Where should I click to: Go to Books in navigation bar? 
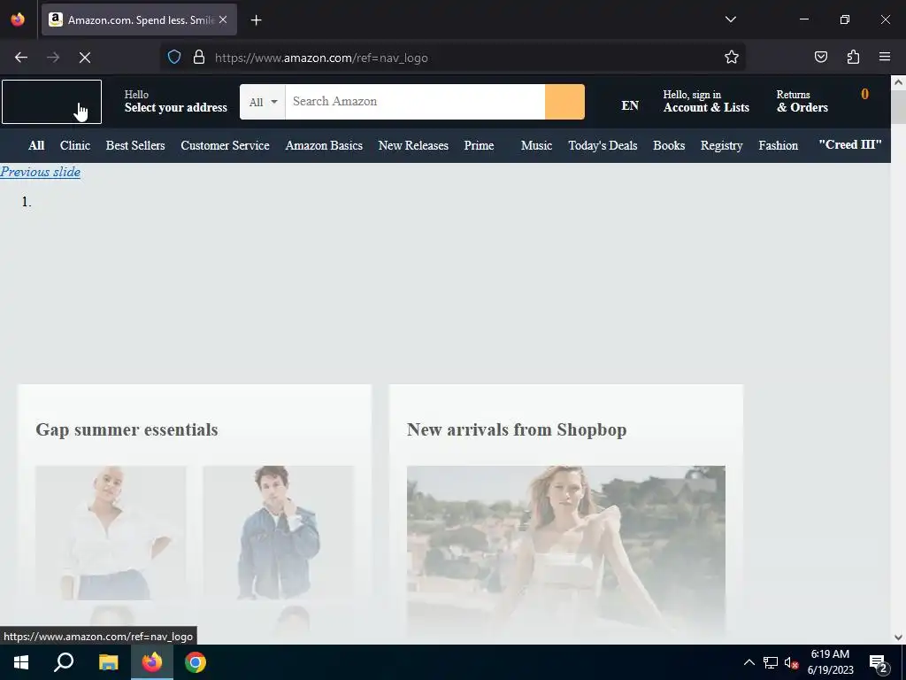pyautogui.click(x=669, y=145)
